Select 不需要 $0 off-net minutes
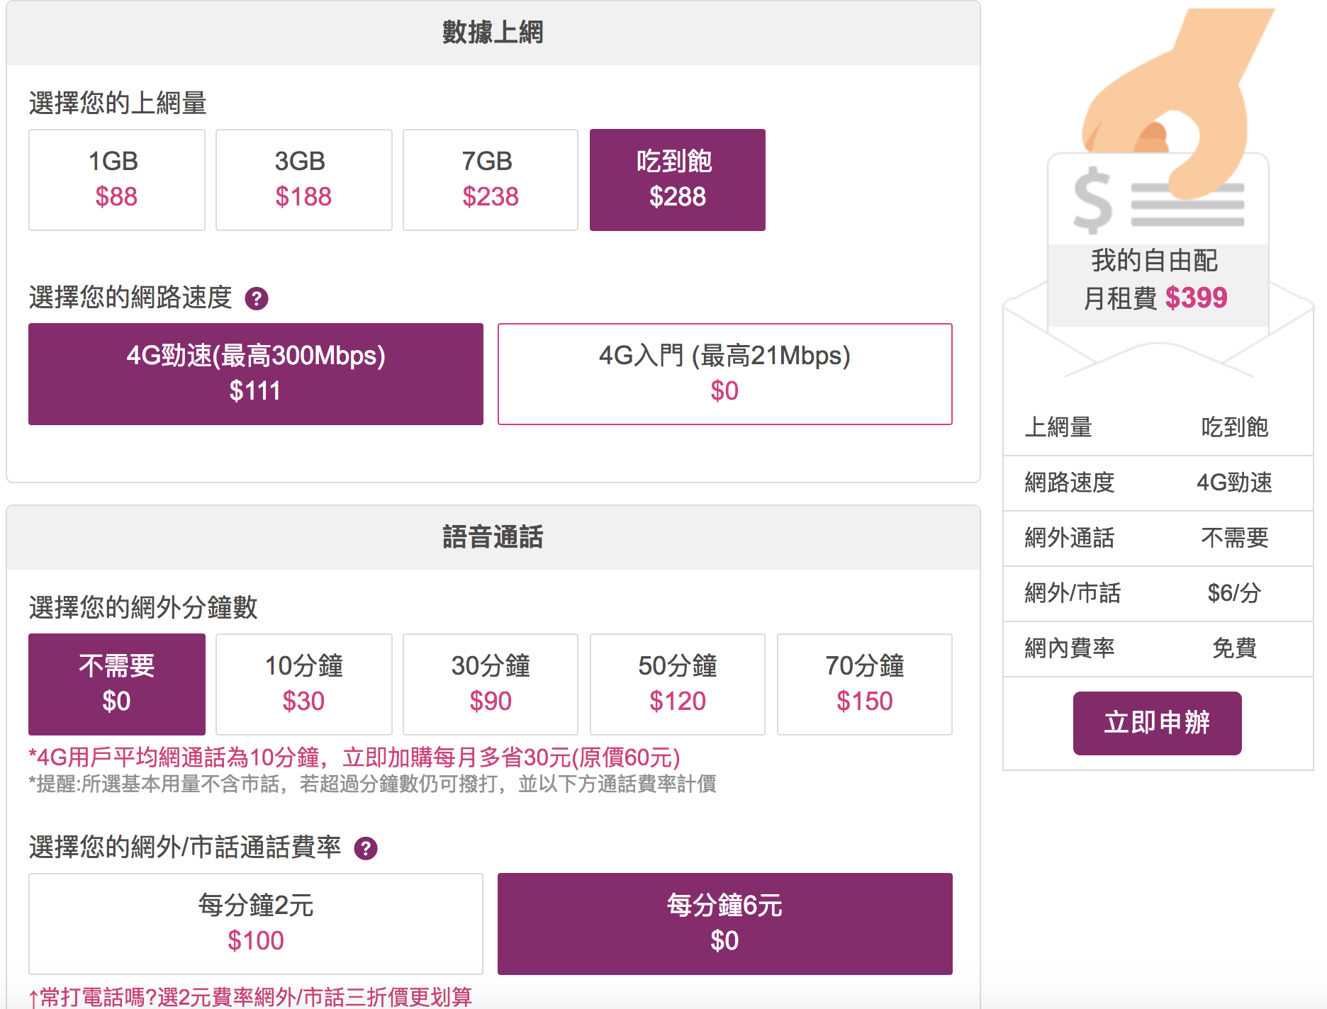 (116, 684)
